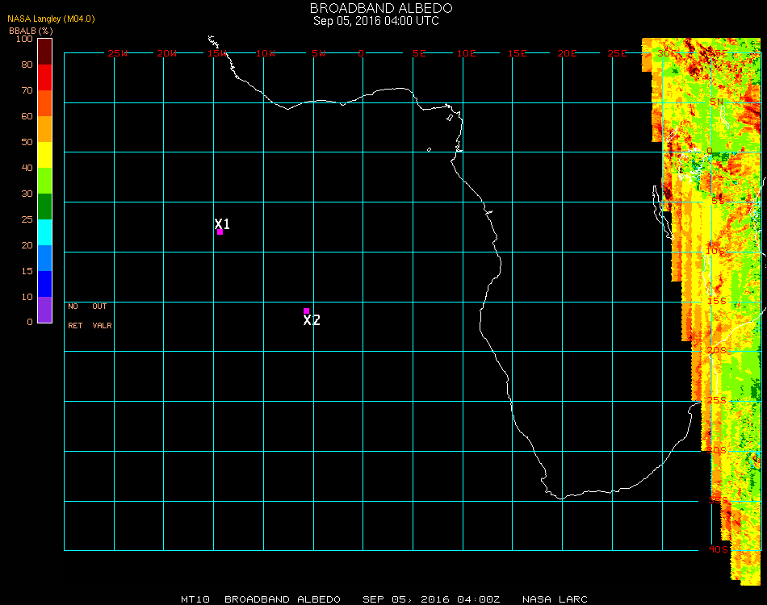Select the bright red 70-80 colorbar swatch

44,77
